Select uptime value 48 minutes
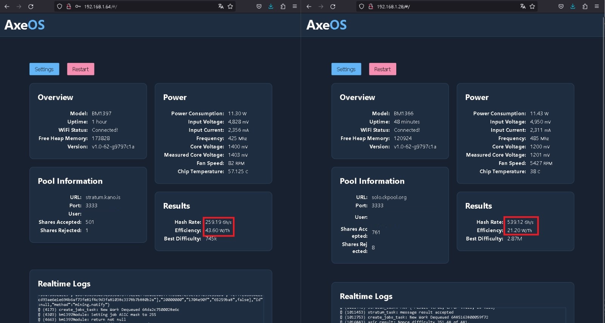 coord(407,122)
